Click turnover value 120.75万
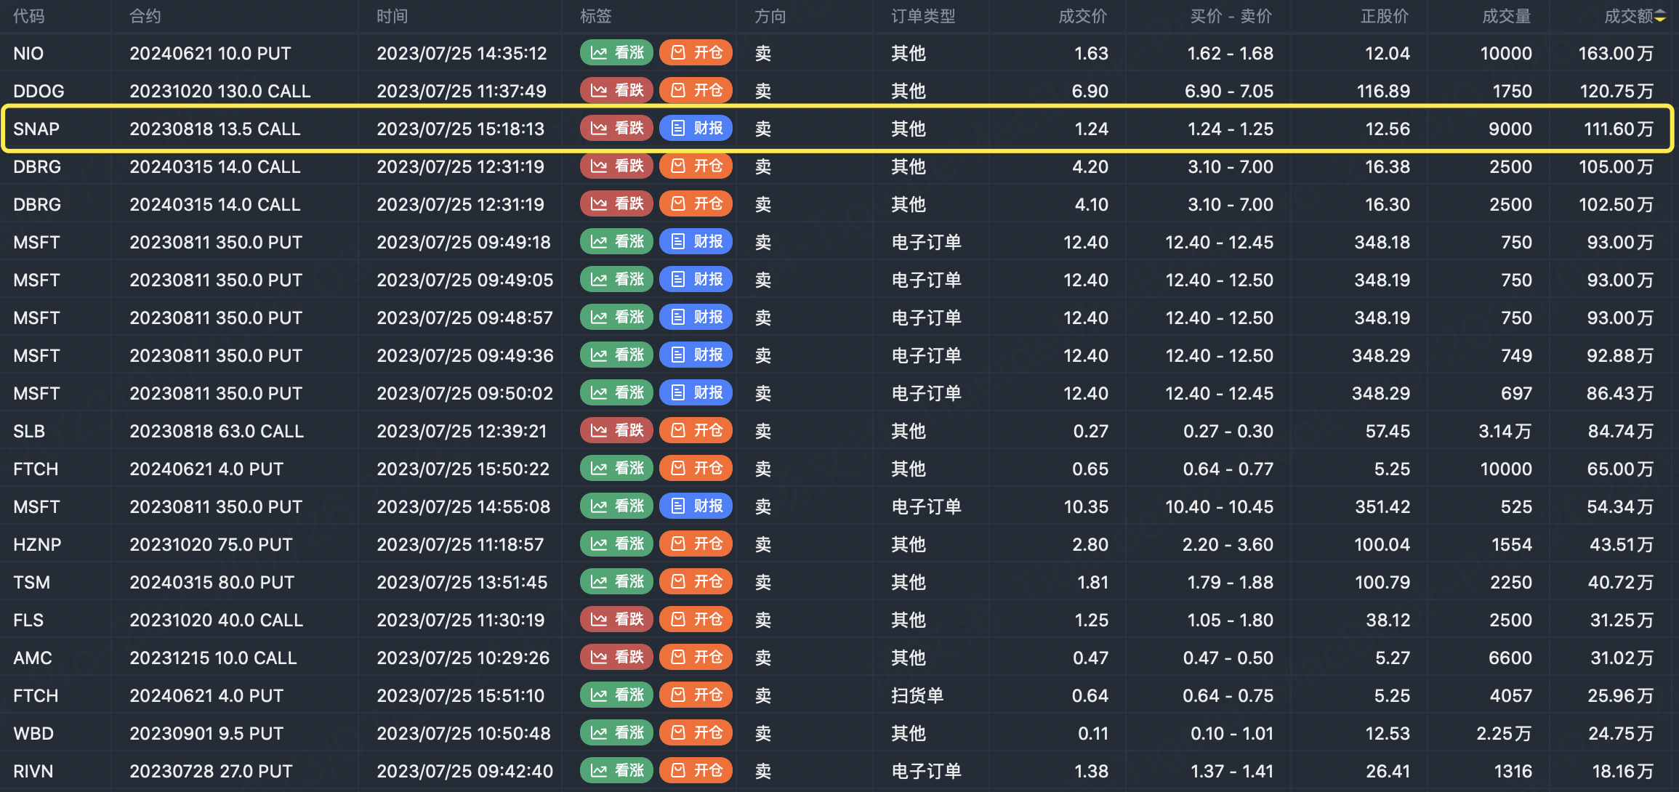Screen dimensions: 1679x792 [x=1616, y=91]
